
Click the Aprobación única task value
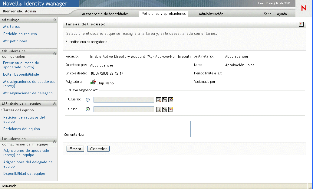click(x=240, y=65)
